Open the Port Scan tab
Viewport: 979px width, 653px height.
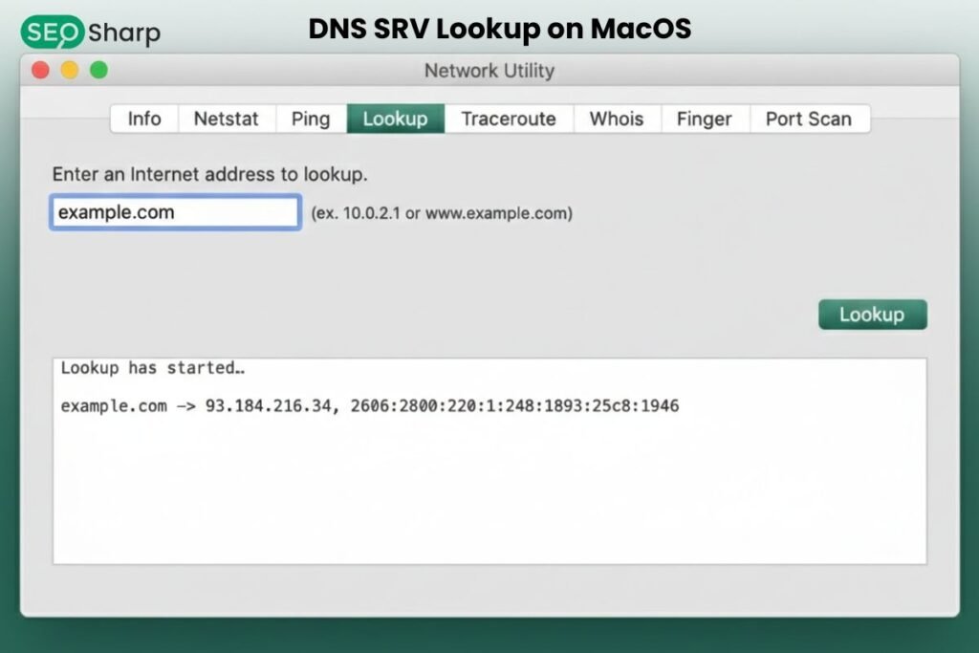809,119
